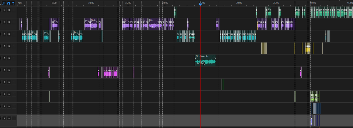Select the blue playhead handle at 25:00
Screen dimensions: 353x128
coord(200,4)
